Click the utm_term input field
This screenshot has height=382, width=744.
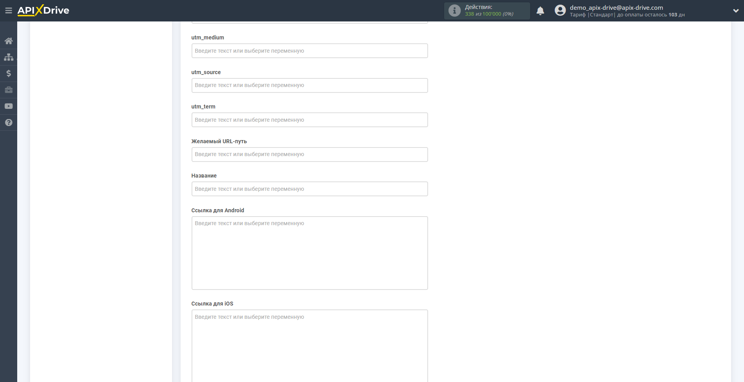pos(310,120)
